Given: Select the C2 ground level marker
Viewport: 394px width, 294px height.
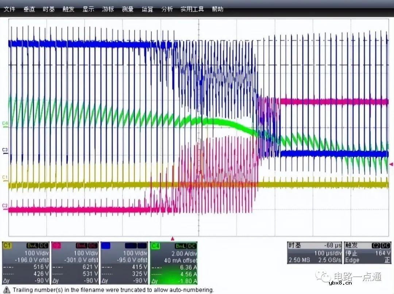Looking at the screenshot, I should click(x=5, y=206).
